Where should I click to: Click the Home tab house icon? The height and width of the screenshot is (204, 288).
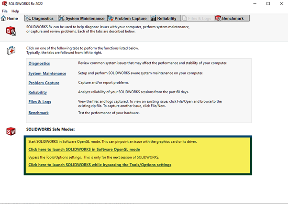[x=4, y=19]
